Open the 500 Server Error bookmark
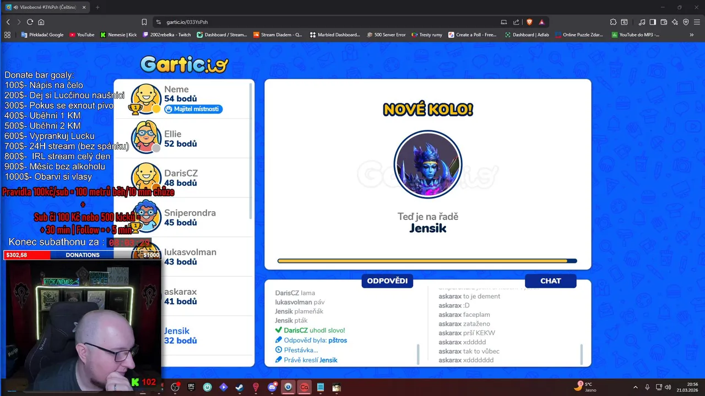The height and width of the screenshot is (396, 705). [x=386, y=35]
